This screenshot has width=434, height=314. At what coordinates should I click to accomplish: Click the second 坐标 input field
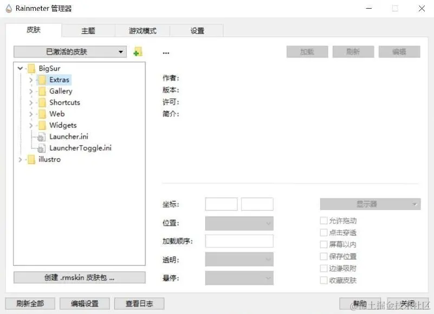257,204
